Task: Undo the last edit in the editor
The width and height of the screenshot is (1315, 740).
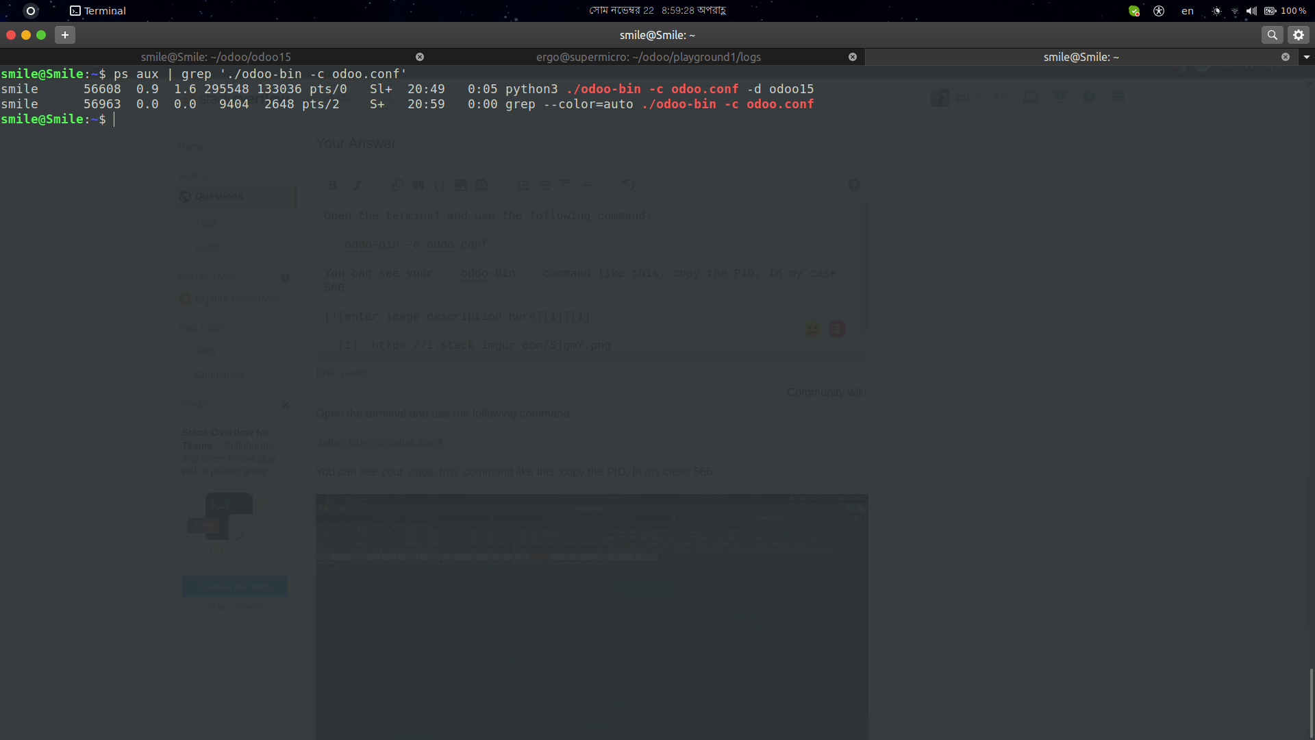Action: pos(628,185)
